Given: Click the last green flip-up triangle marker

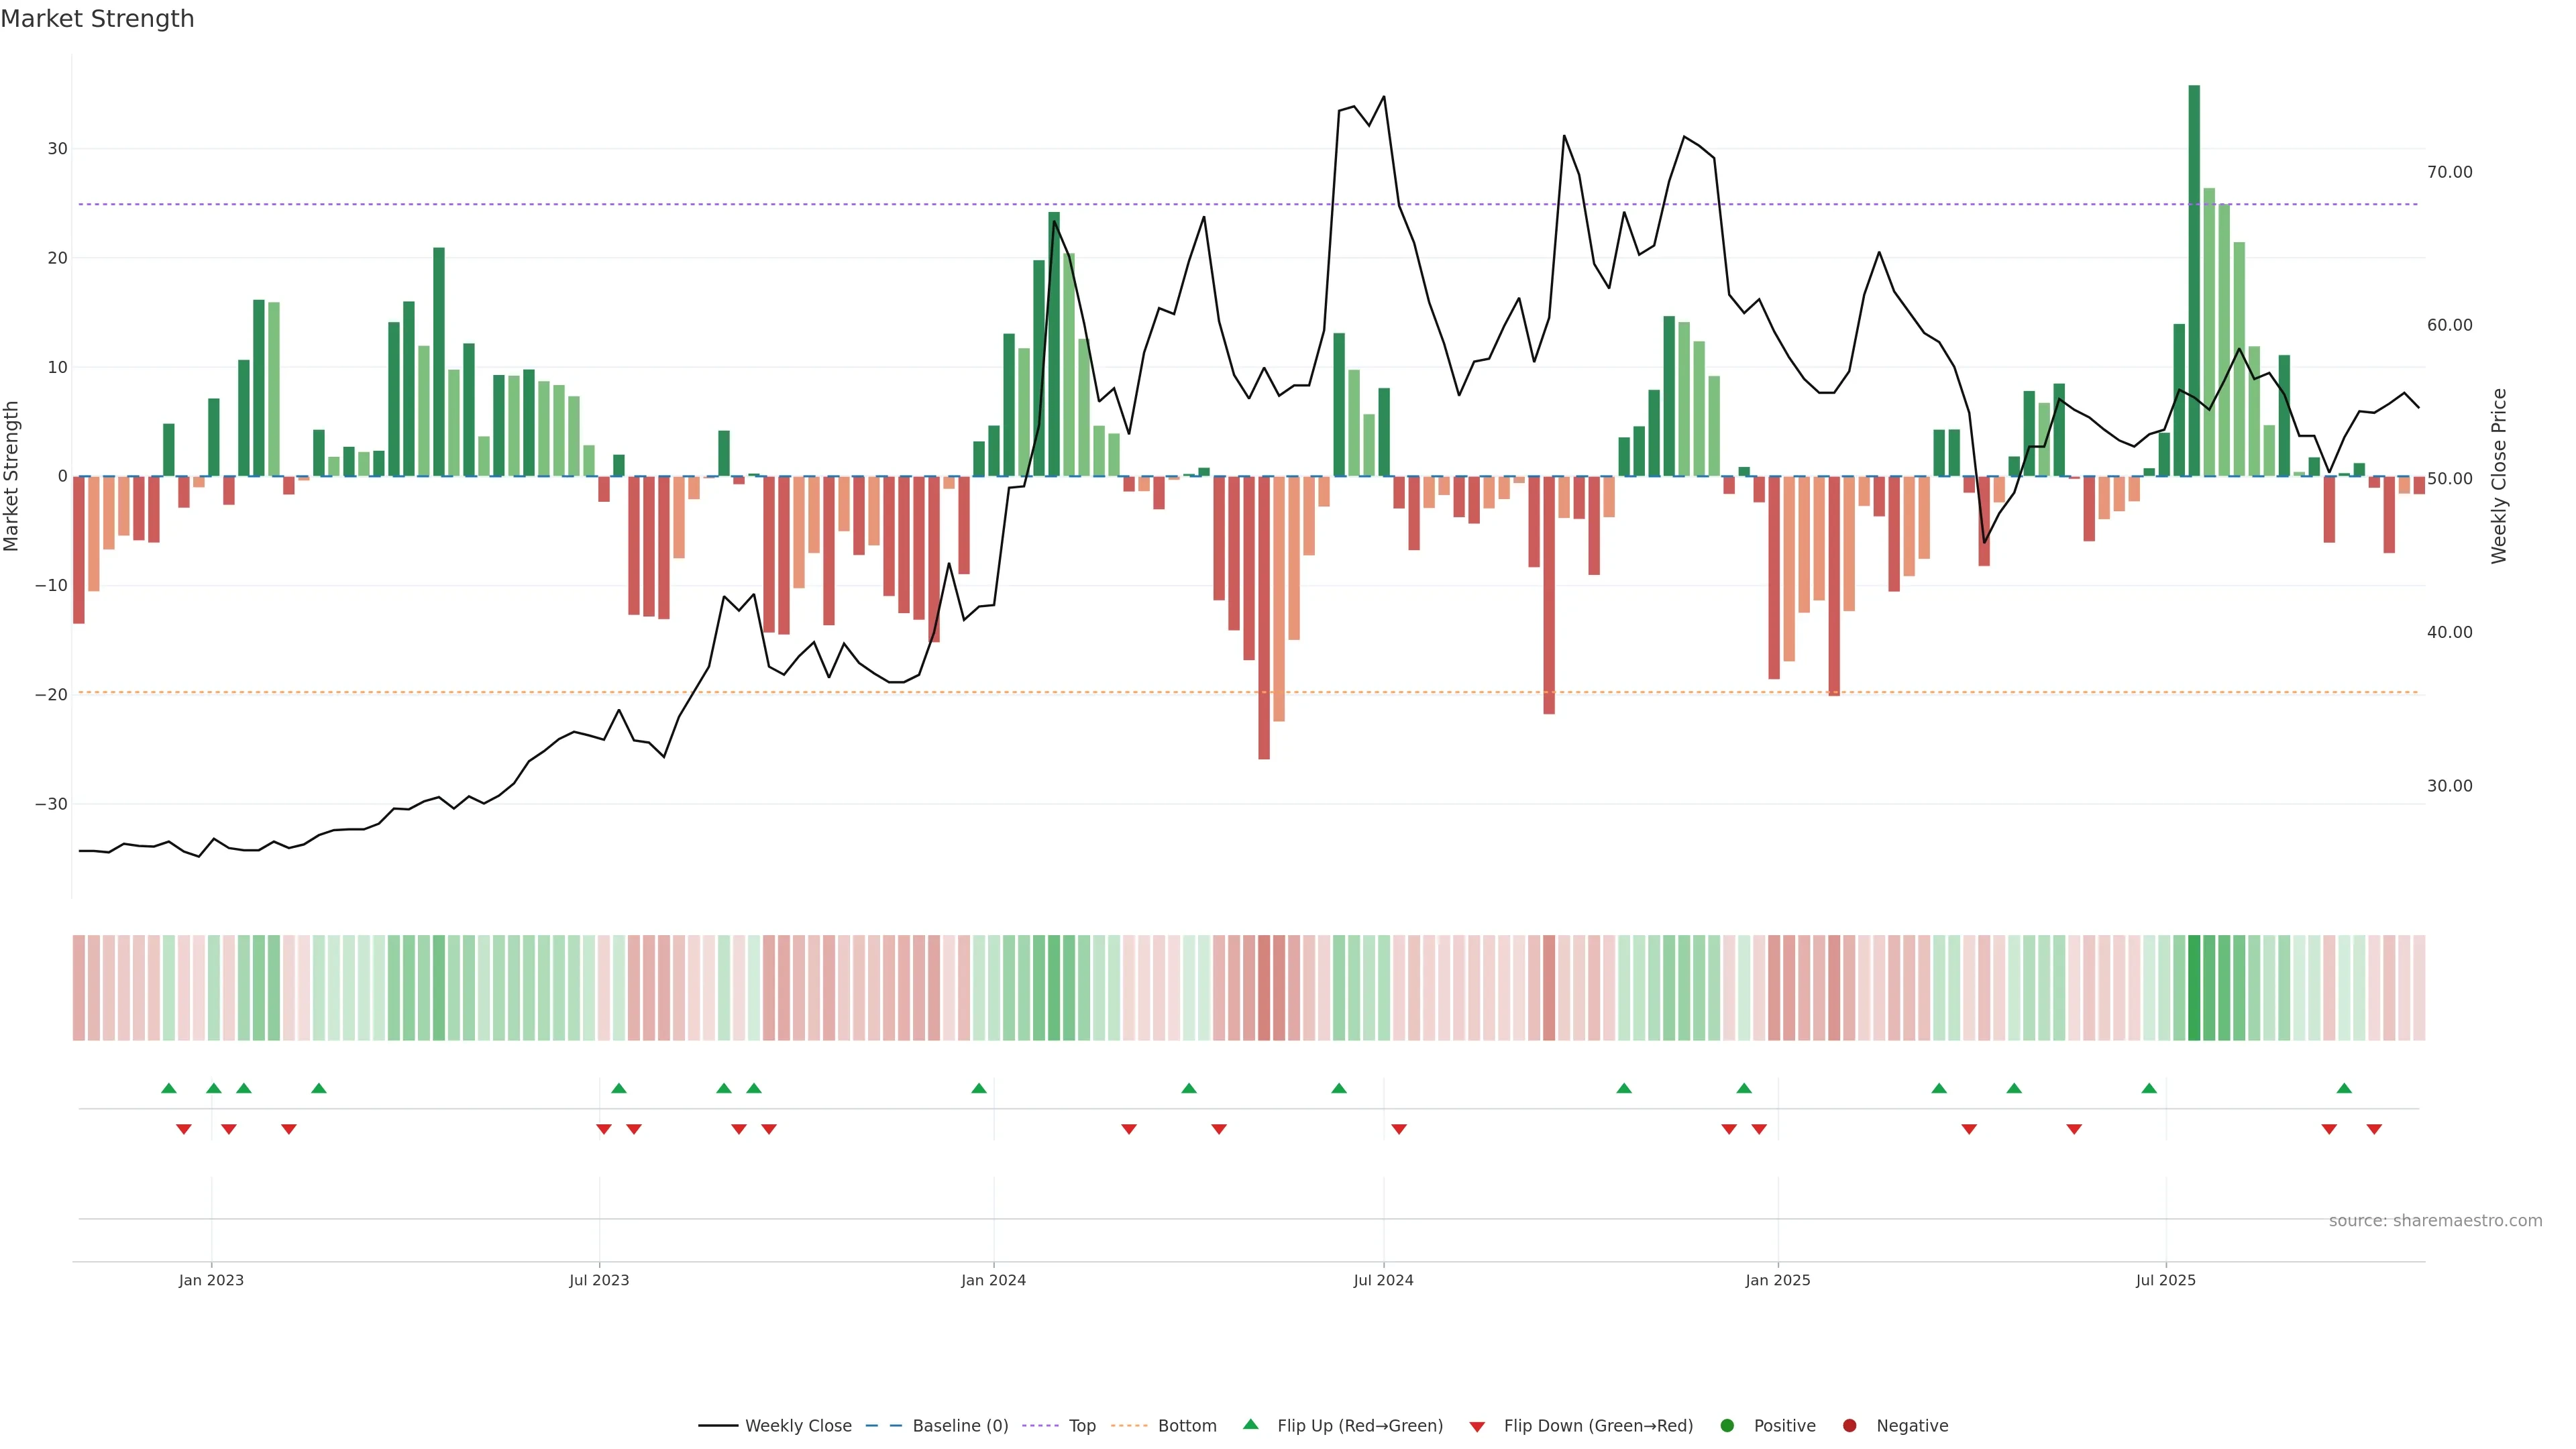Looking at the screenshot, I should pyautogui.click(x=2344, y=1088).
